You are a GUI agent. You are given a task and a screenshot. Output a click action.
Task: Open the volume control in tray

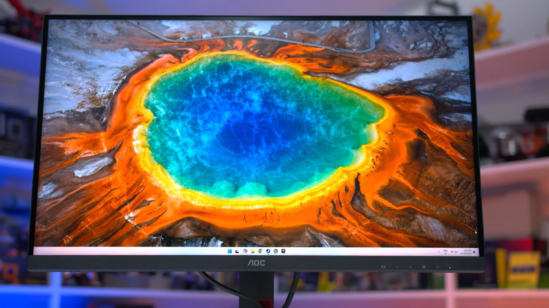[x=456, y=252]
